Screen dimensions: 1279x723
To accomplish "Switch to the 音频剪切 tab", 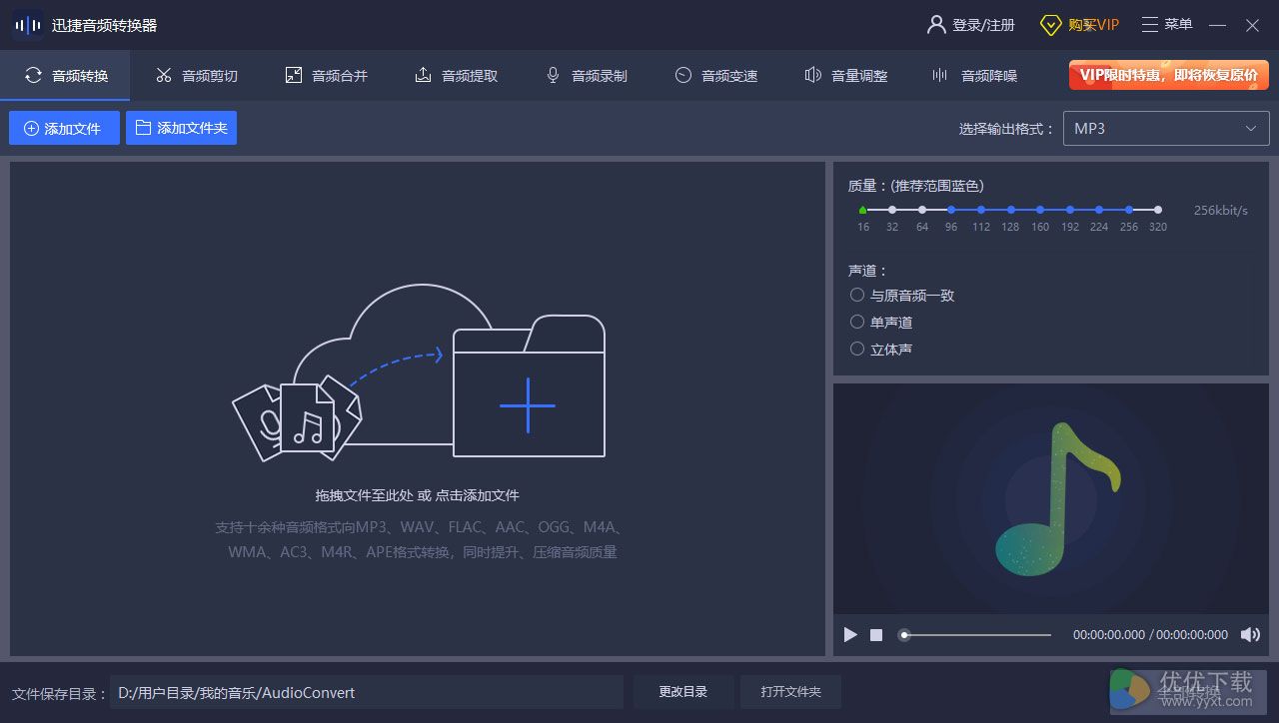I will tap(197, 75).
